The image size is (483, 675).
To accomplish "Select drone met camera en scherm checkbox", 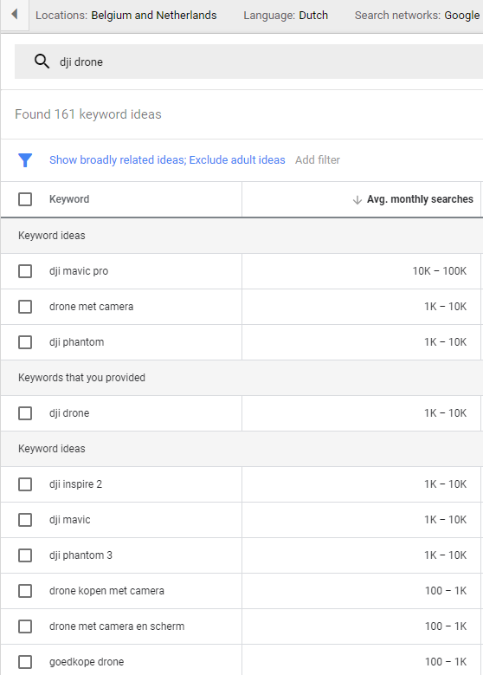I will point(25,626).
